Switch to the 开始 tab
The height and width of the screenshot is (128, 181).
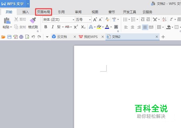pyautogui.click(x=9, y=12)
